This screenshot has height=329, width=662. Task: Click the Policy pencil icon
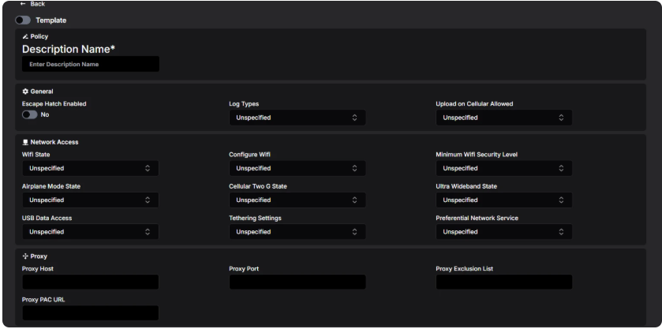coord(25,37)
